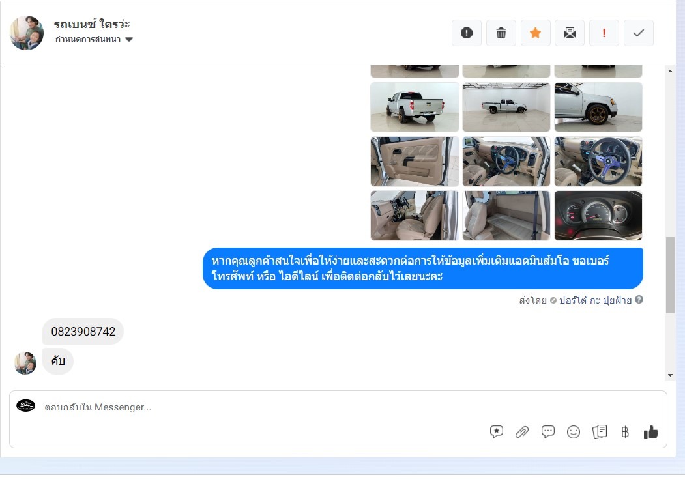Viewport: 685px width, 488px height.
Task: Click the blue outgoing message bubble
Action: [423, 268]
